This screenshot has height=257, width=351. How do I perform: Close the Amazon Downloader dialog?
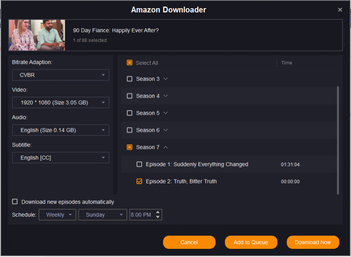(340, 10)
